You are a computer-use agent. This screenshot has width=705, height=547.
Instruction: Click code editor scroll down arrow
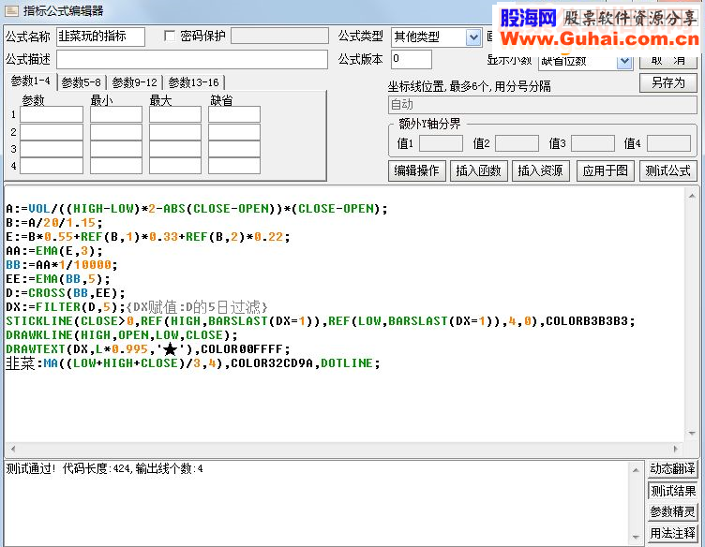(692, 434)
